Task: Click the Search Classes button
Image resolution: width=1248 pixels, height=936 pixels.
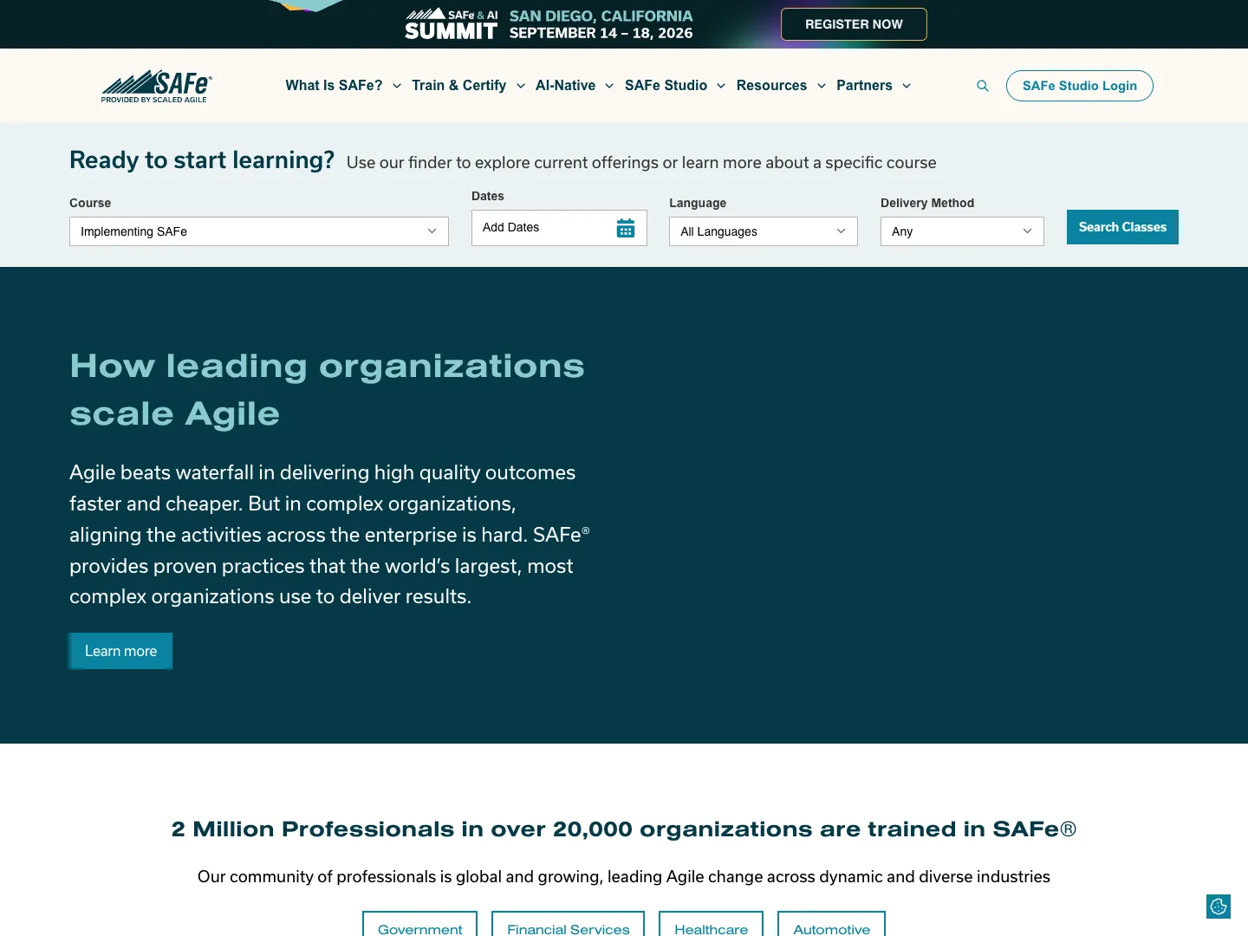Action: point(1122,227)
